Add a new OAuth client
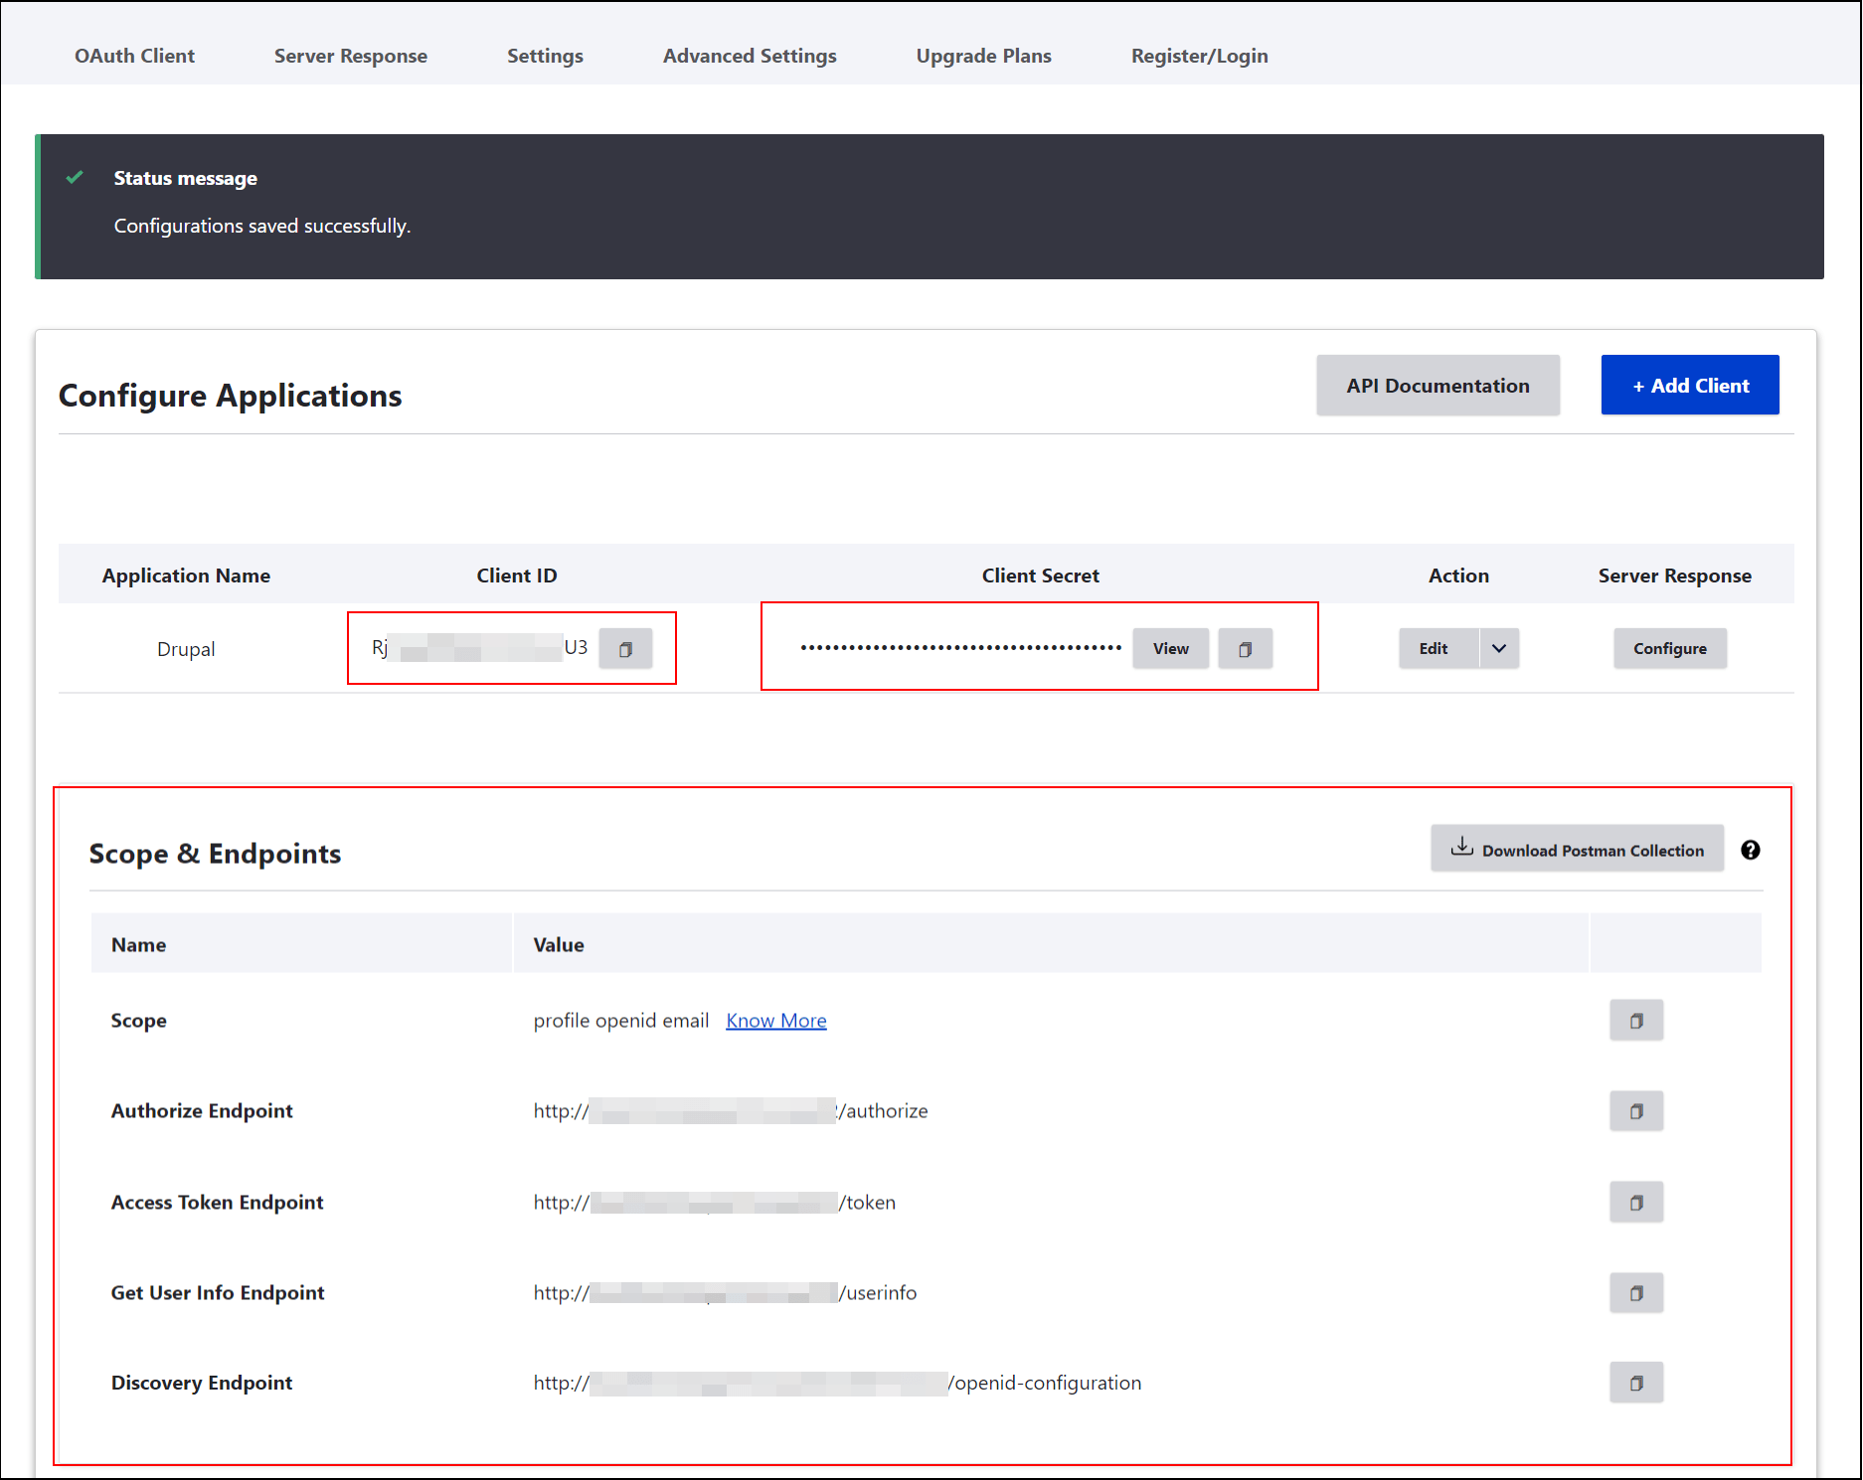This screenshot has width=1863, height=1480. pos(1689,385)
